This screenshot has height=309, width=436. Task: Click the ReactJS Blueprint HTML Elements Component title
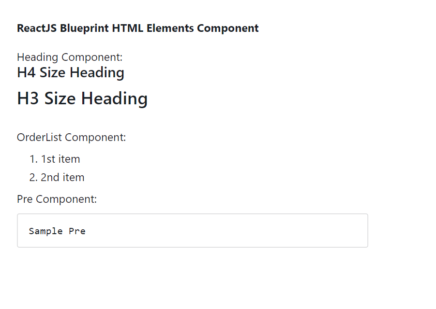pyautogui.click(x=137, y=28)
